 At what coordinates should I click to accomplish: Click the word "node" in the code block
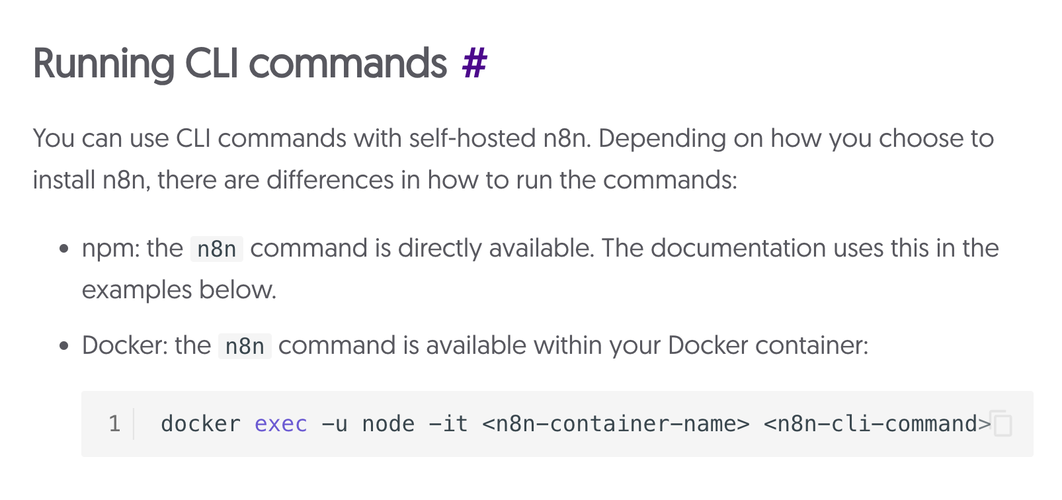point(388,424)
